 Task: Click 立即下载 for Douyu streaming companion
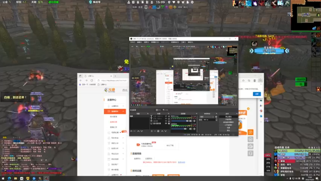(170, 145)
